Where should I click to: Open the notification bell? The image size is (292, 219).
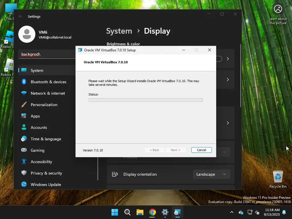click(x=284, y=212)
